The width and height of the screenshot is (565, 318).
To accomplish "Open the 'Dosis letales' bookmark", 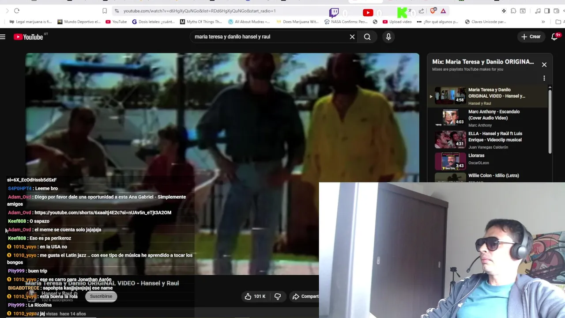I will (x=154, y=22).
